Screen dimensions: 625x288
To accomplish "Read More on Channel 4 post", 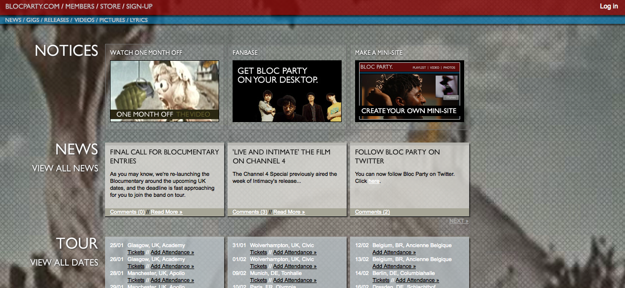I will (x=289, y=212).
